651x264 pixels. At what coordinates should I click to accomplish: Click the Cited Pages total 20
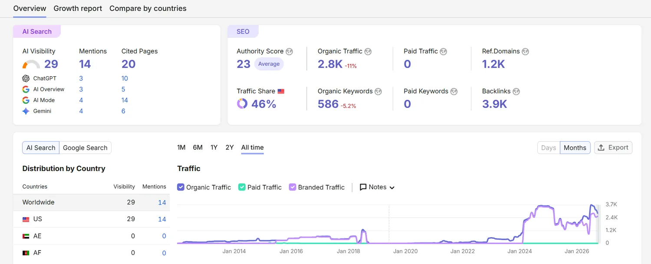[128, 64]
